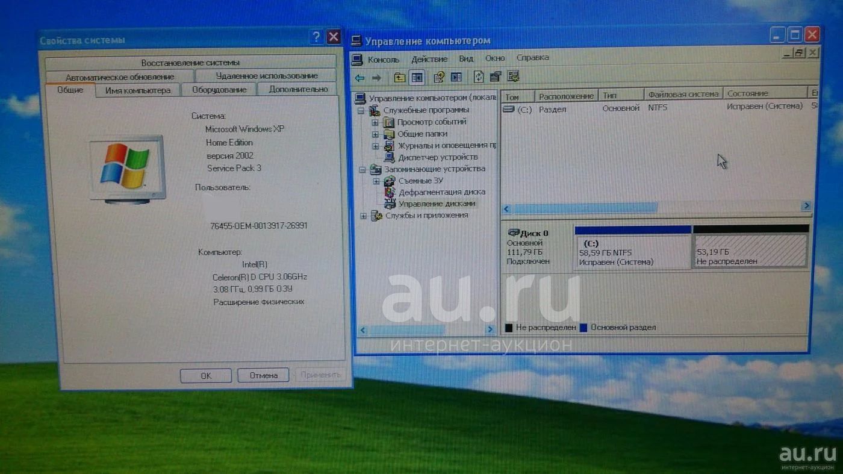Viewport: 843px width, 474px height.
Task: Switch to the Удаленное использование tab
Action: click(x=267, y=75)
